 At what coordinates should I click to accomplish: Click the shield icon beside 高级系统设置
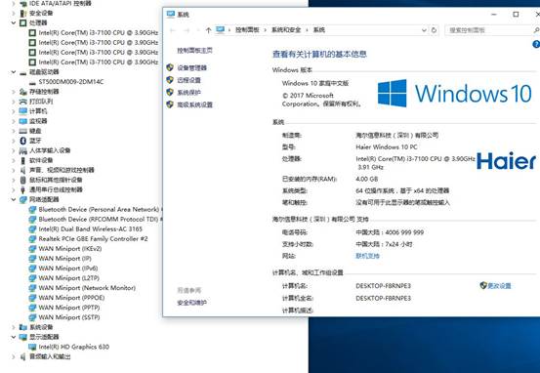tap(170, 104)
